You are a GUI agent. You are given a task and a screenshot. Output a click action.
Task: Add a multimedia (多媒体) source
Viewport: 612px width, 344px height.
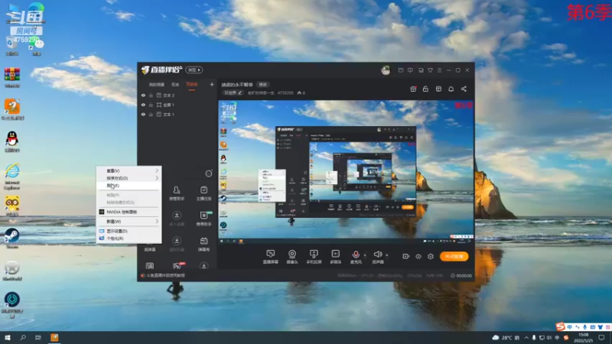tap(335, 257)
